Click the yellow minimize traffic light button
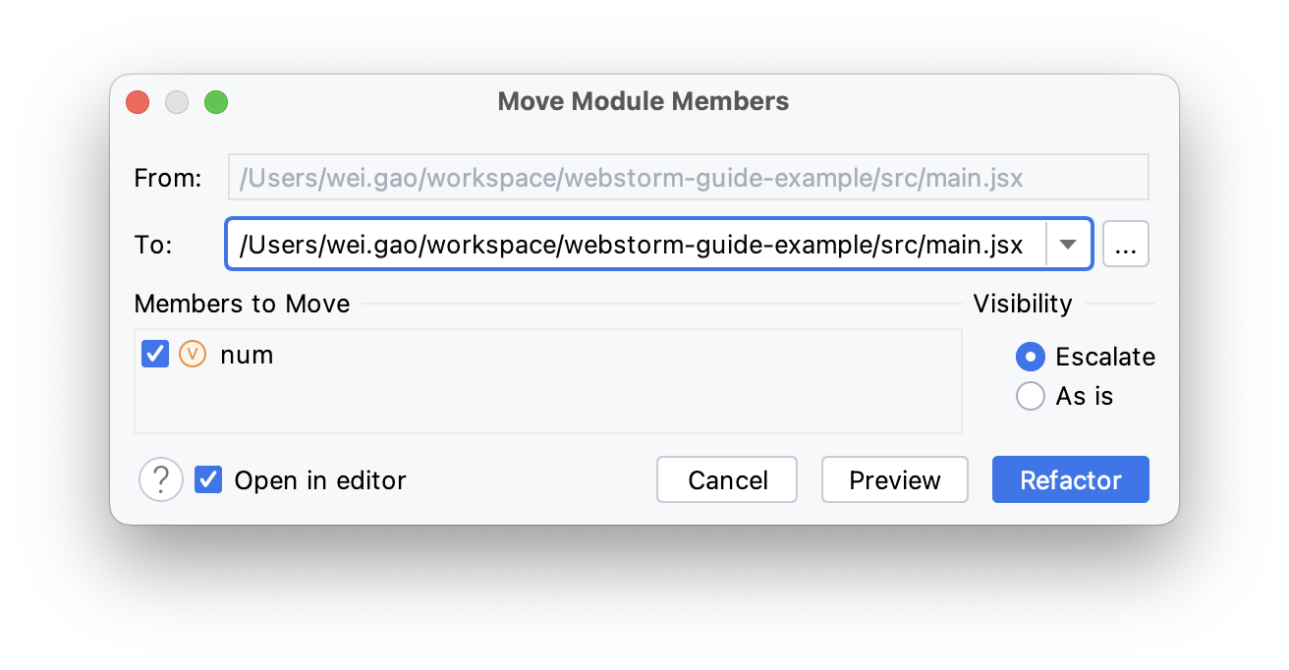The width and height of the screenshot is (1289, 670). (x=177, y=101)
